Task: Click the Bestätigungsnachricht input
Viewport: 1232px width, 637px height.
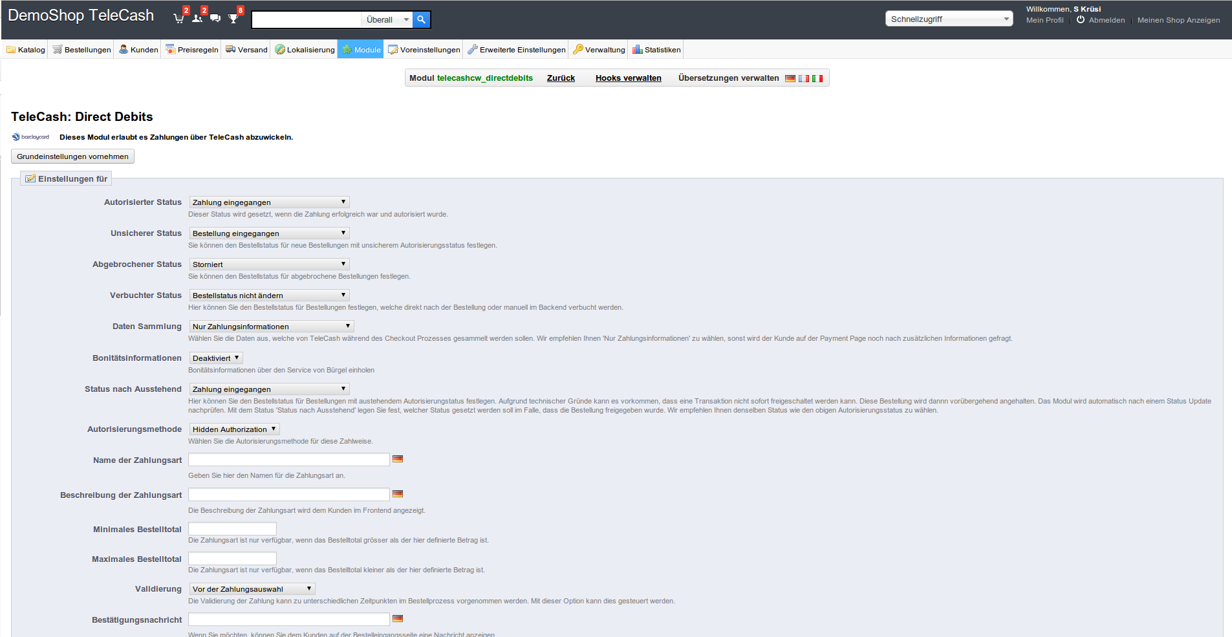Action: (x=289, y=620)
